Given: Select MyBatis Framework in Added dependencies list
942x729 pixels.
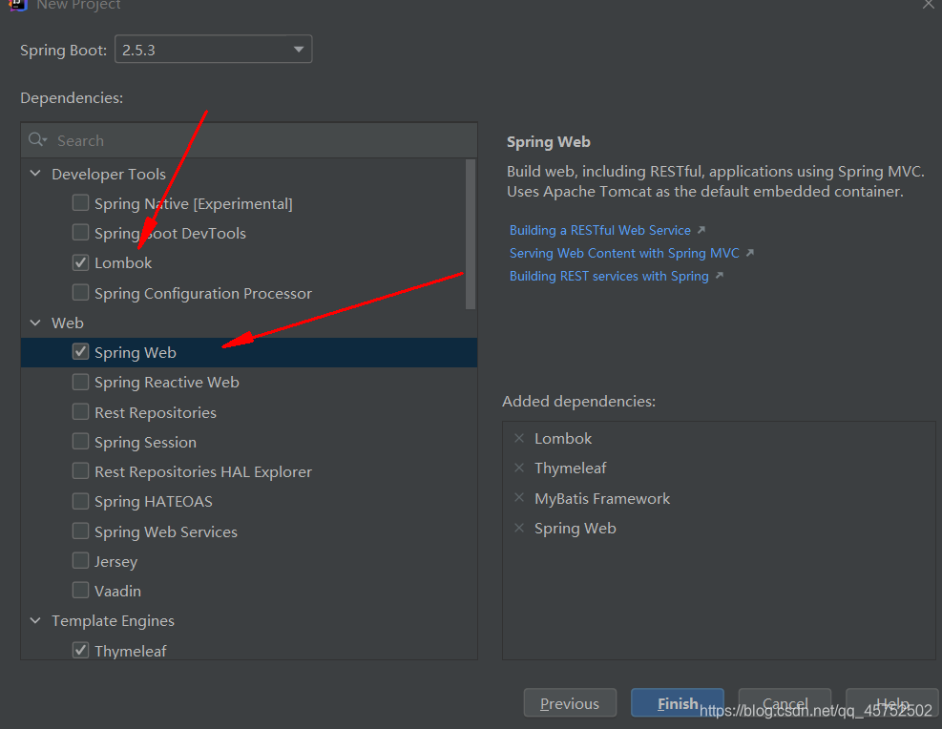Looking at the screenshot, I should pos(602,498).
